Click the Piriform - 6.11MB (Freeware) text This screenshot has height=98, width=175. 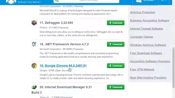pos(54,28)
